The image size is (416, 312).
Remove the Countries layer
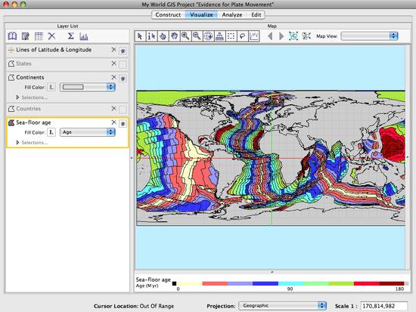(x=113, y=109)
